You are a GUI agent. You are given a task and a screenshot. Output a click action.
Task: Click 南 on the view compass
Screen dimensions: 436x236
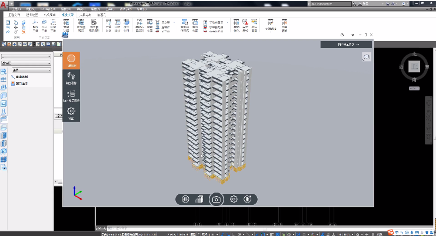coord(414,80)
